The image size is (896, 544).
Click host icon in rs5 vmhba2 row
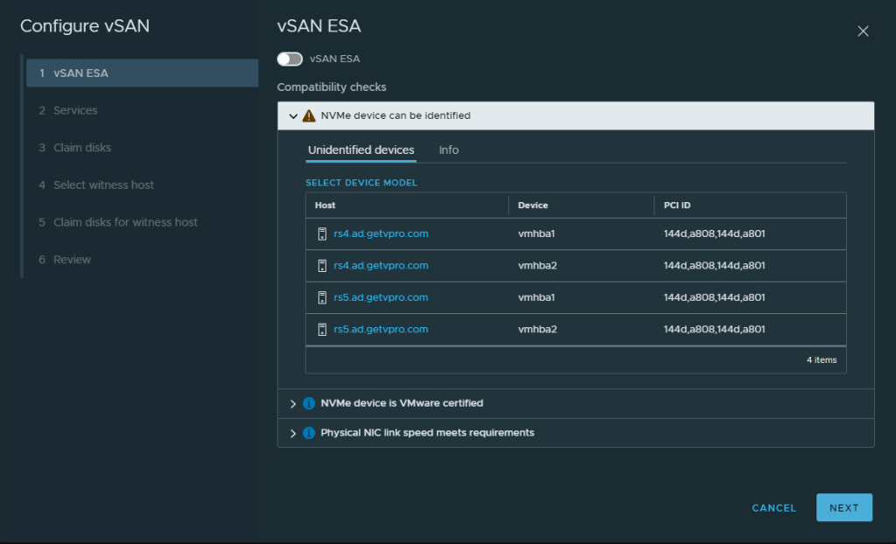(322, 330)
